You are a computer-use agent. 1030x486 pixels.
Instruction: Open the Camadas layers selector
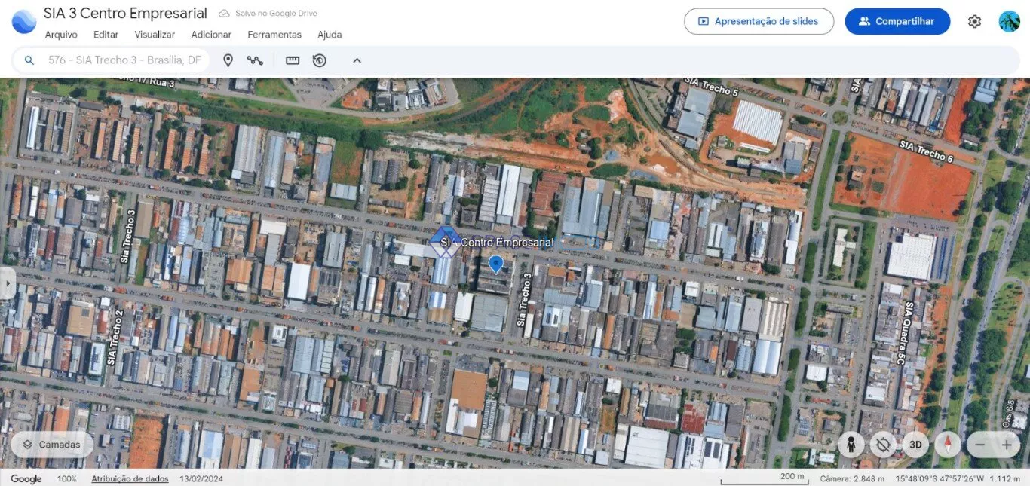click(x=52, y=445)
